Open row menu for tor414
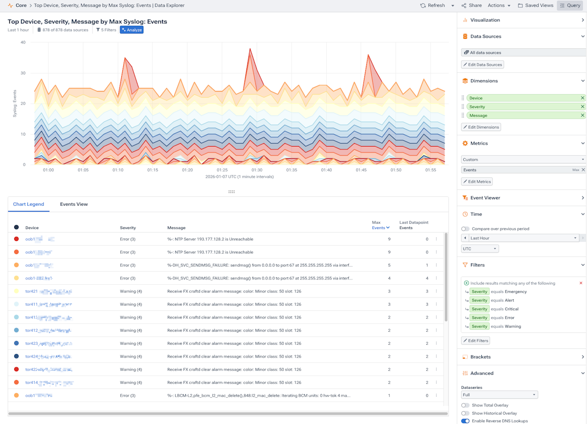Viewport: 587px width, 424px height. (x=436, y=382)
